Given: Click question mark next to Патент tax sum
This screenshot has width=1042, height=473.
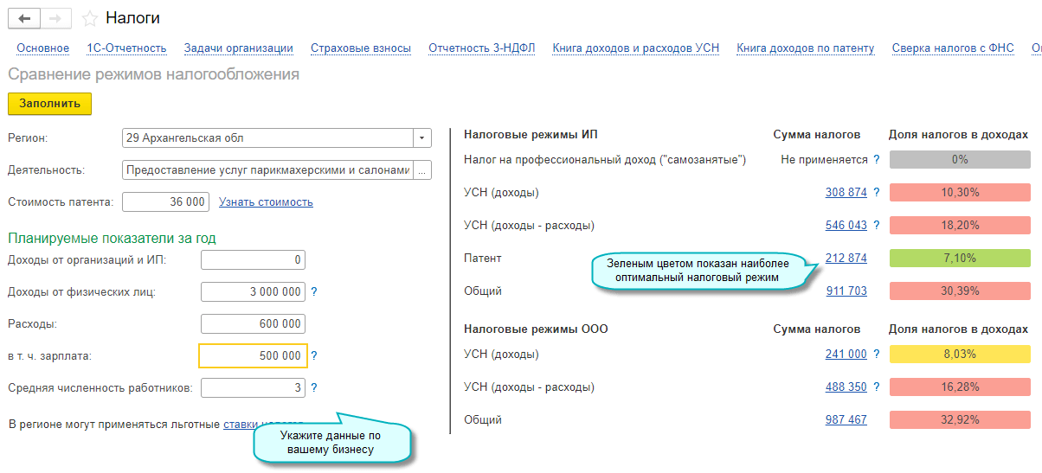Looking at the screenshot, I should pos(877,259).
